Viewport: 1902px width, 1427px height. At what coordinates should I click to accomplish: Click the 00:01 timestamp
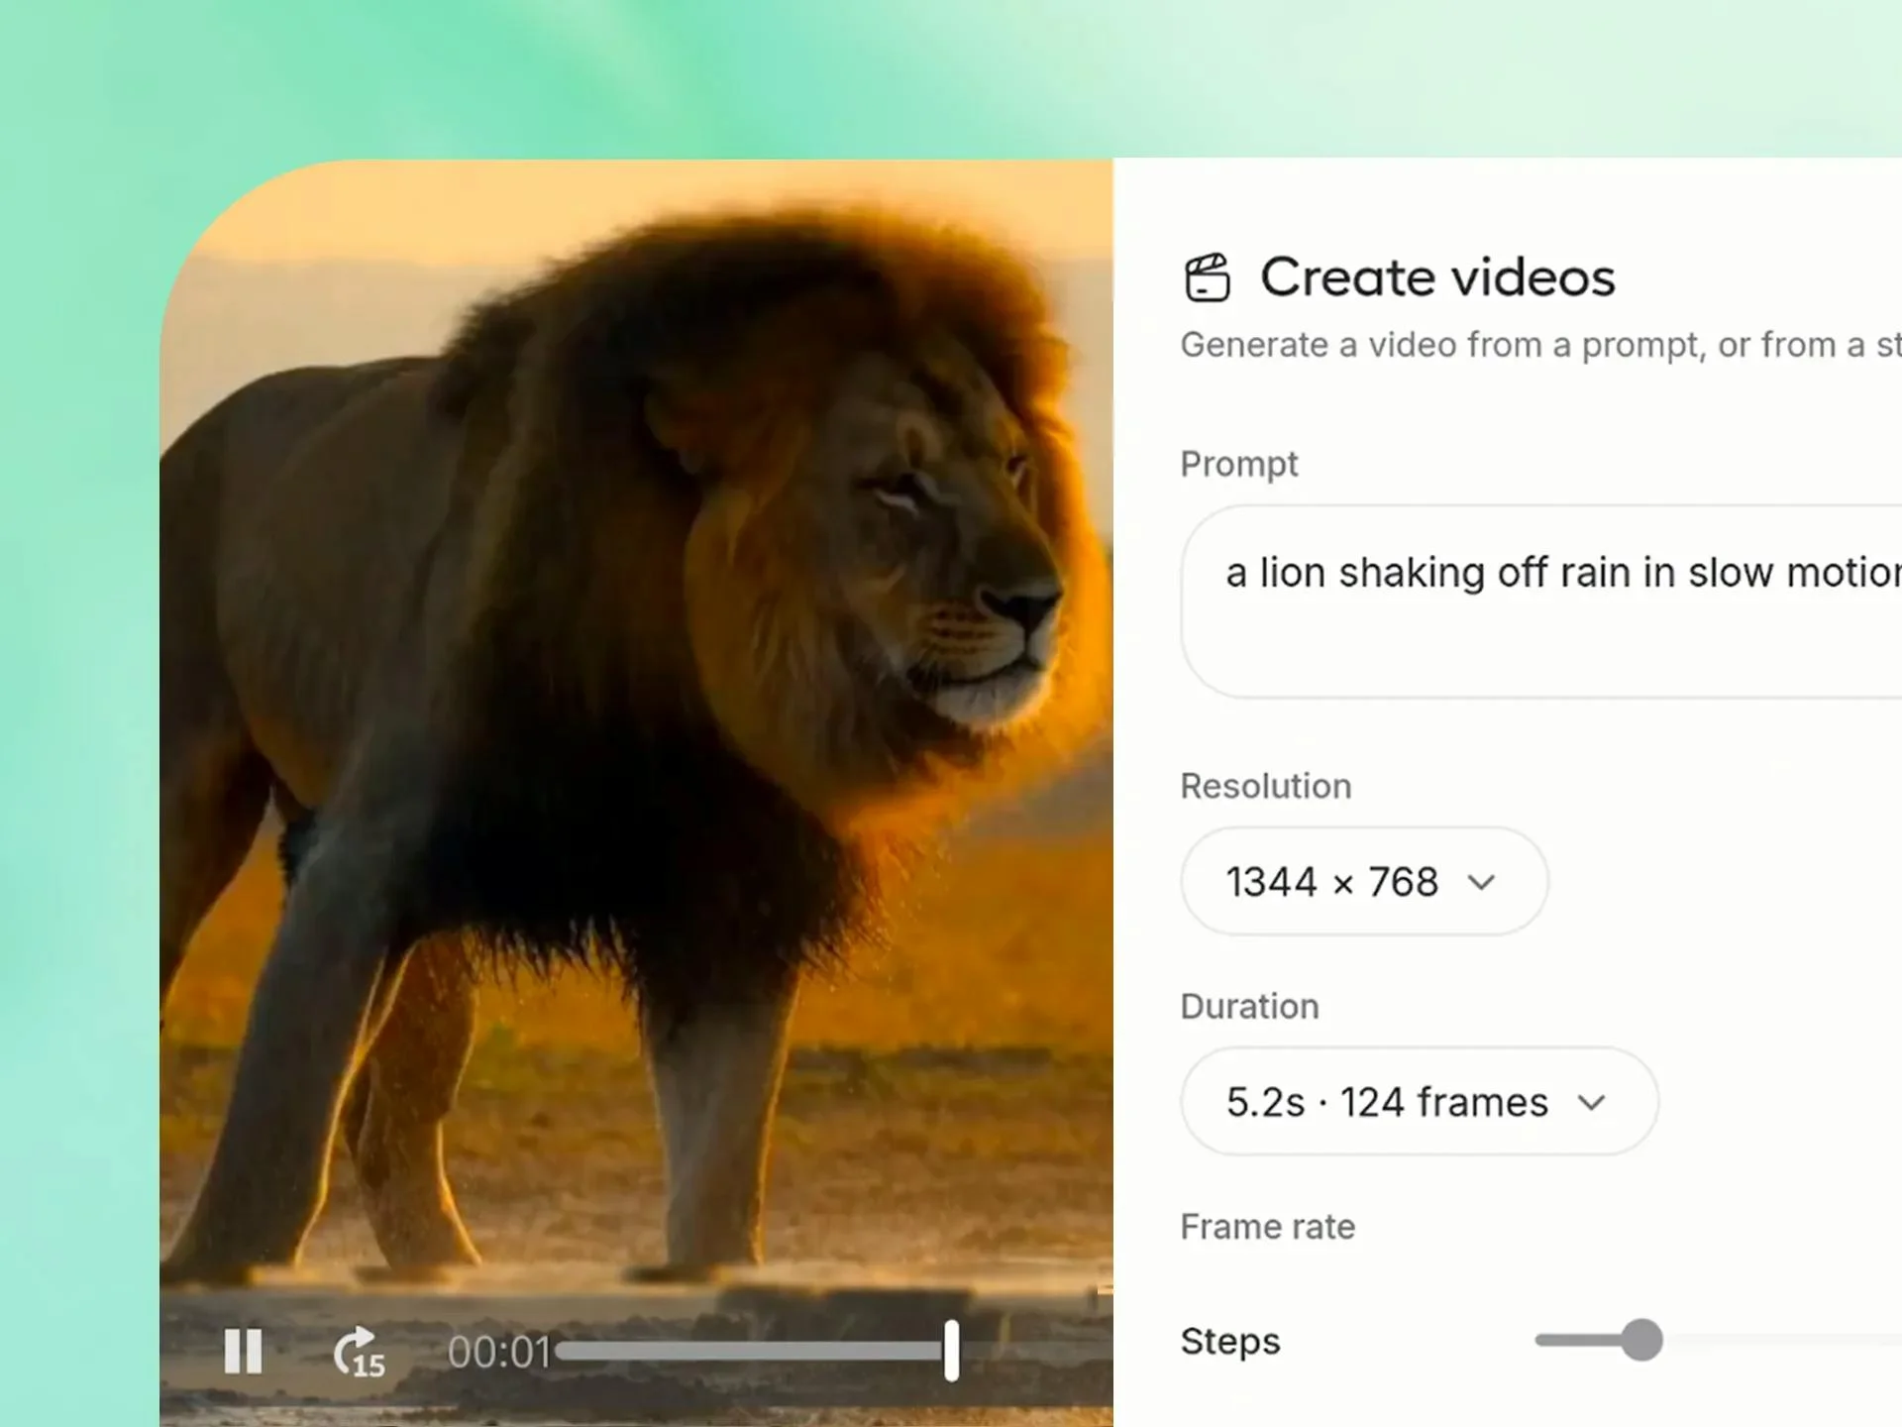click(x=498, y=1352)
